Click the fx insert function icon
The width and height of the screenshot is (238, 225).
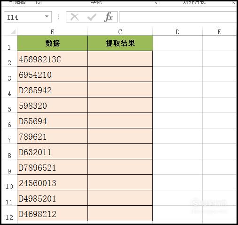click(x=108, y=17)
